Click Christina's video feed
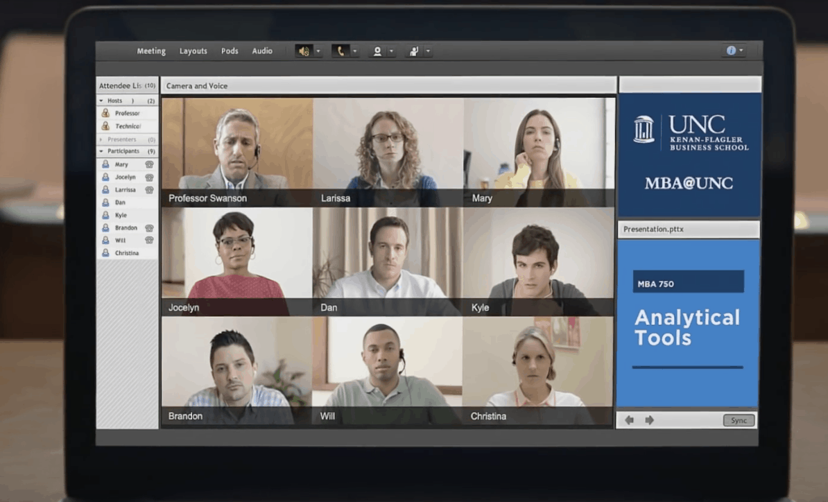 pos(539,370)
